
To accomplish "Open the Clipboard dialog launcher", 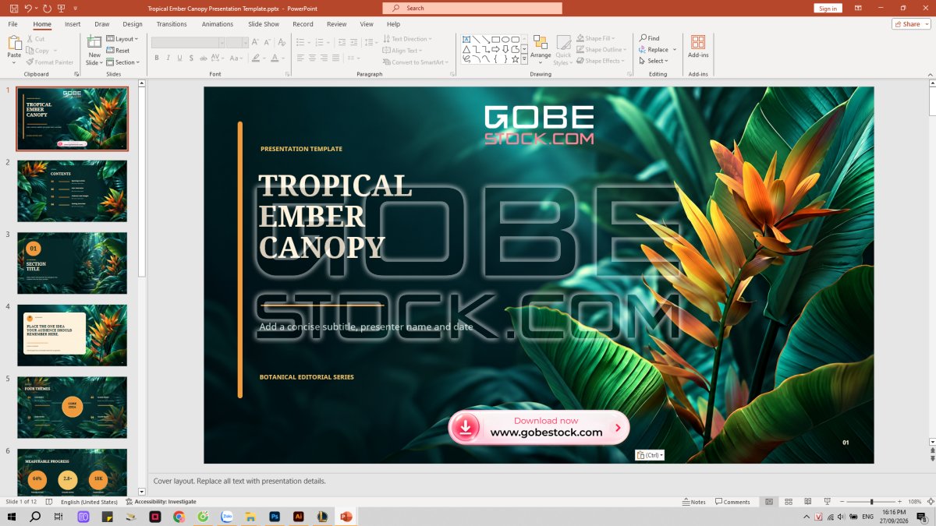I will tap(76, 74).
